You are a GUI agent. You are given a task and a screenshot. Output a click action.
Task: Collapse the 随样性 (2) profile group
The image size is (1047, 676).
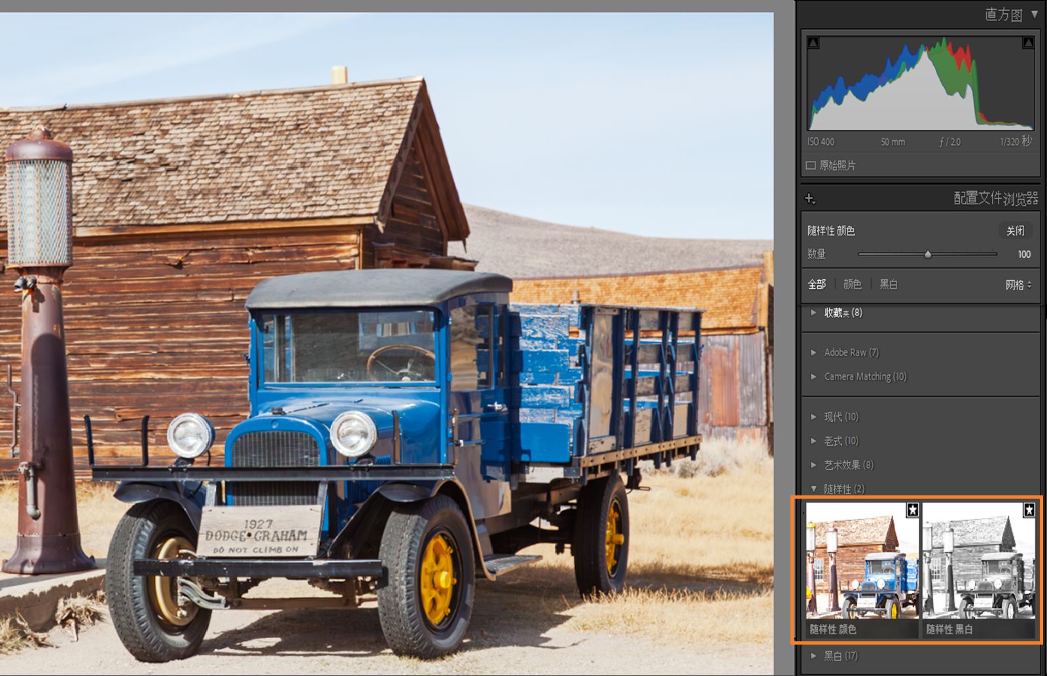pyautogui.click(x=813, y=489)
